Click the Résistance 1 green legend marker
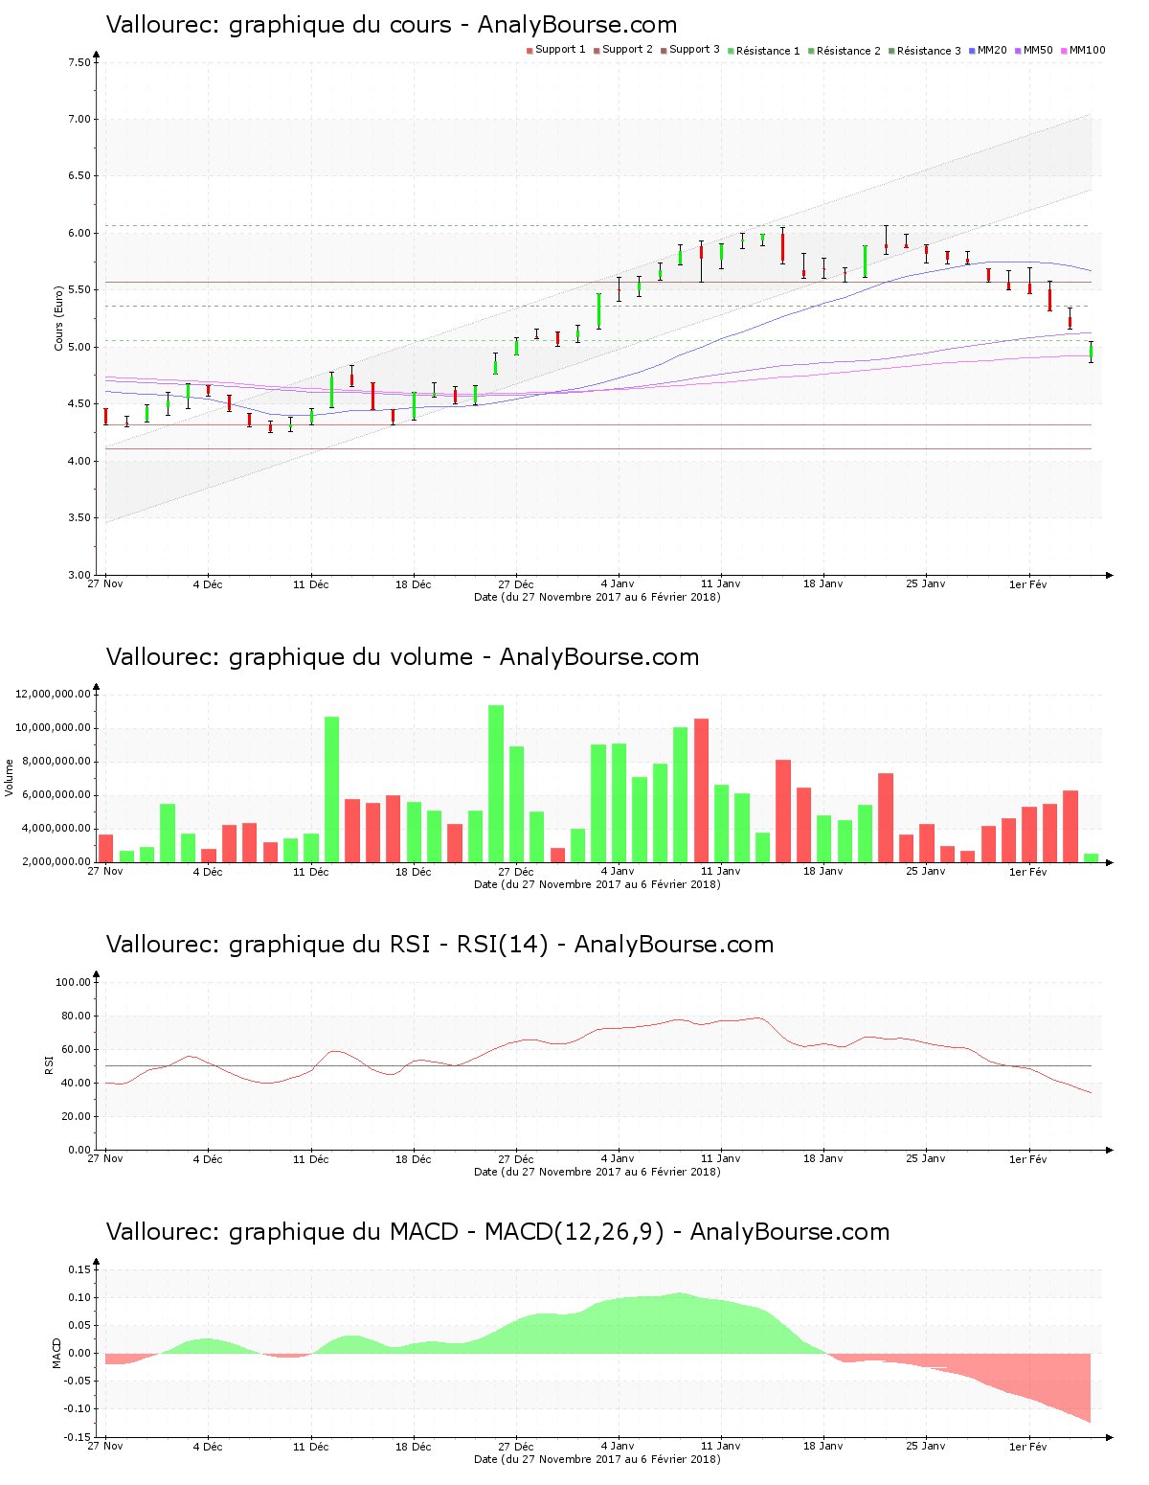This screenshot has width=1149, height=1485. pyautogui.click(x=731, y=50)
